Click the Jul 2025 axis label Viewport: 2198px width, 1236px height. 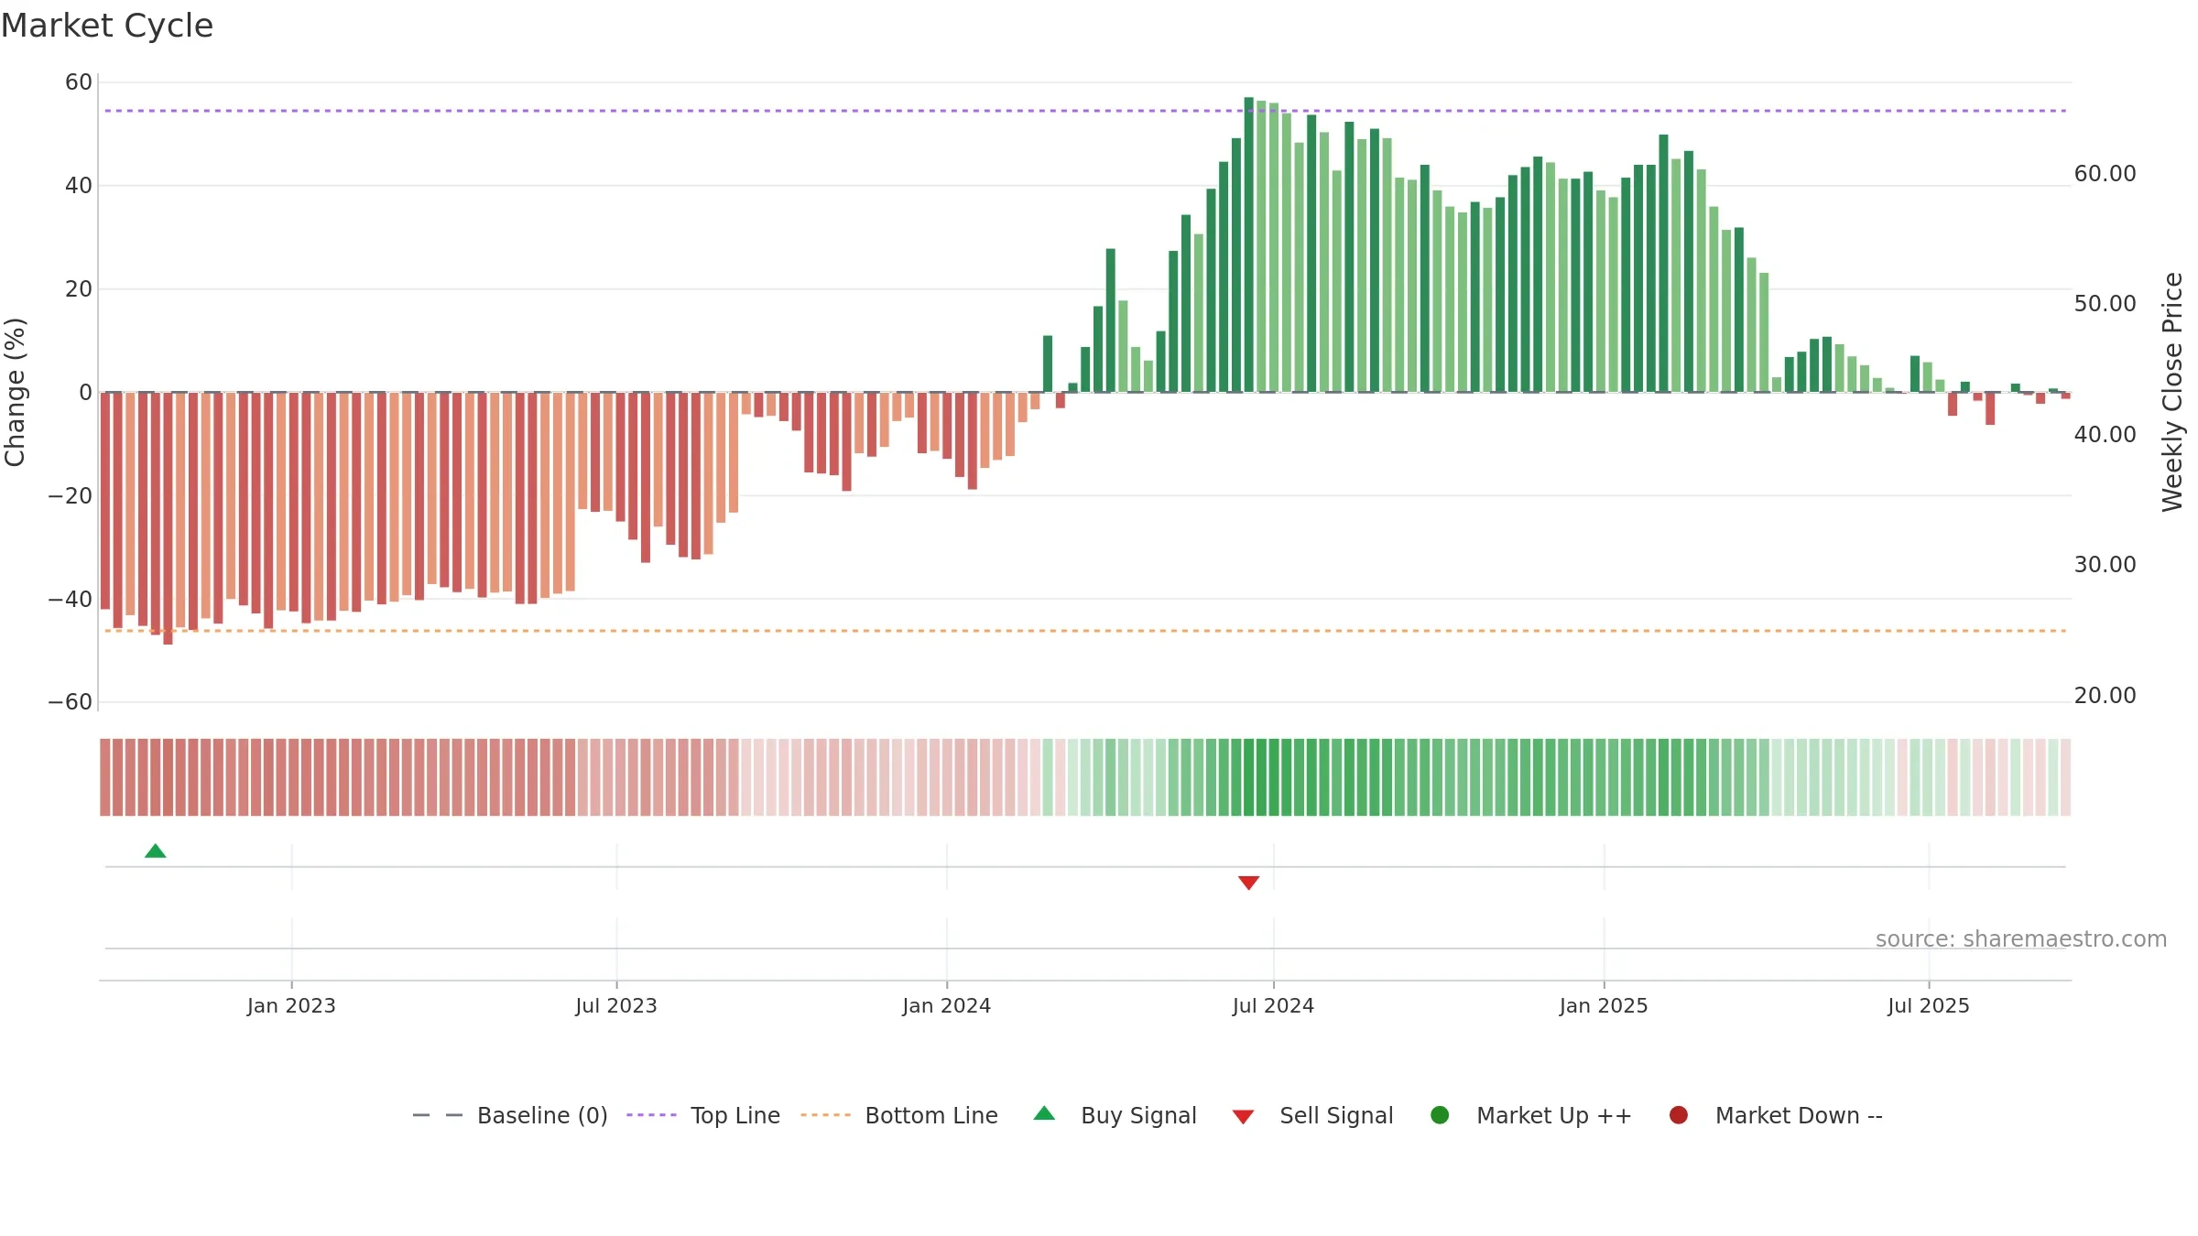(x=1929, y=1006)
